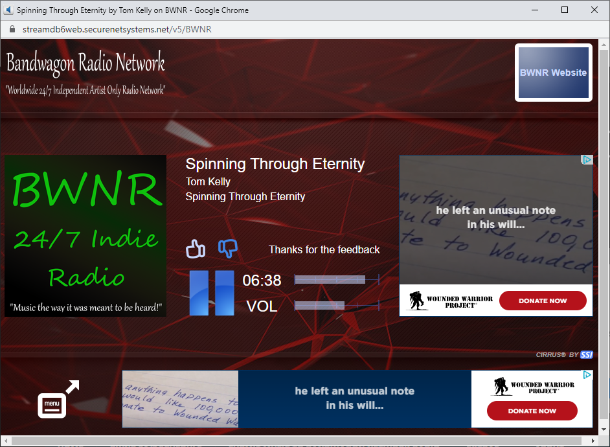610x447 pixels.
Task: Click the vertical scrollbar down arrow
Action: coord(604,430)
